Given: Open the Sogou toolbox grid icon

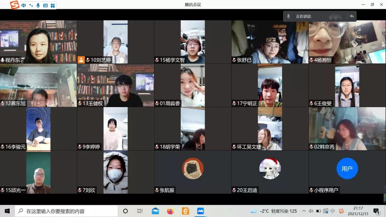Looking at the screenshot, I should click(53, 5).
